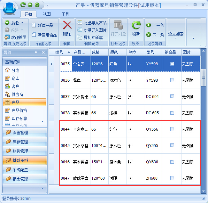208x203 pixels.
Task: Go to previous record with up arrow
Action: [x=149, y=25]
